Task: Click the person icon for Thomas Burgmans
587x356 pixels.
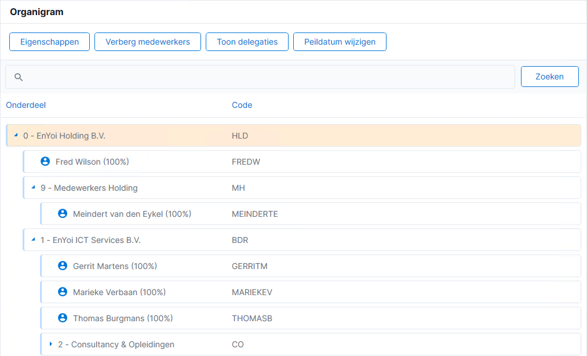Action: (63, 318)
